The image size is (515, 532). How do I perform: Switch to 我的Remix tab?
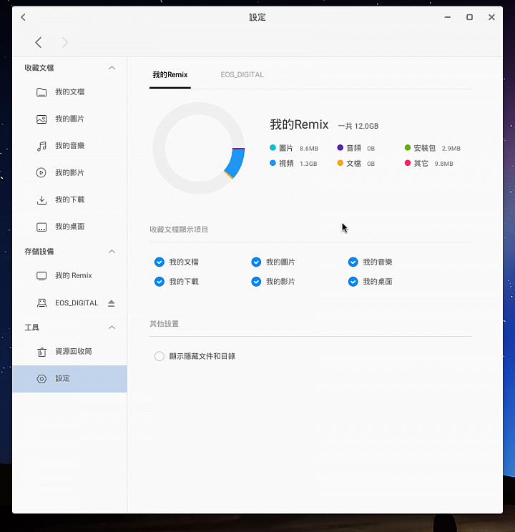click(170, 74)
